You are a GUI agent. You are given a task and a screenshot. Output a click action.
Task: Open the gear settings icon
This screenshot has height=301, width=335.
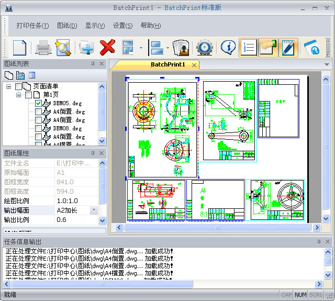204,48
